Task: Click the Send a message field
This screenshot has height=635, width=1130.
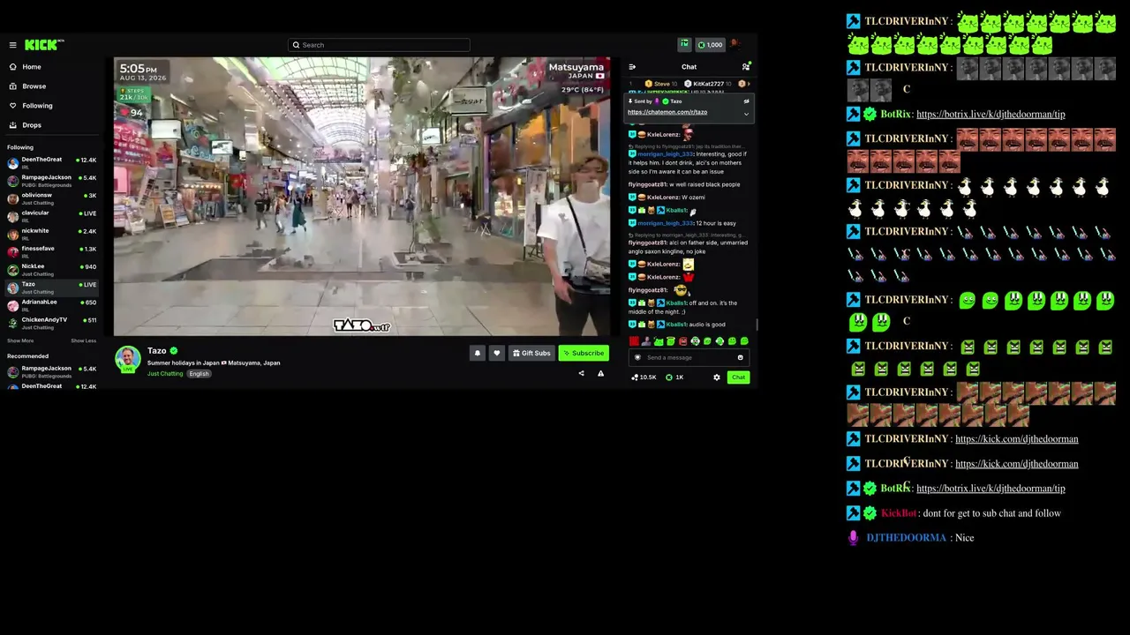Action: (x=689, y=358)
